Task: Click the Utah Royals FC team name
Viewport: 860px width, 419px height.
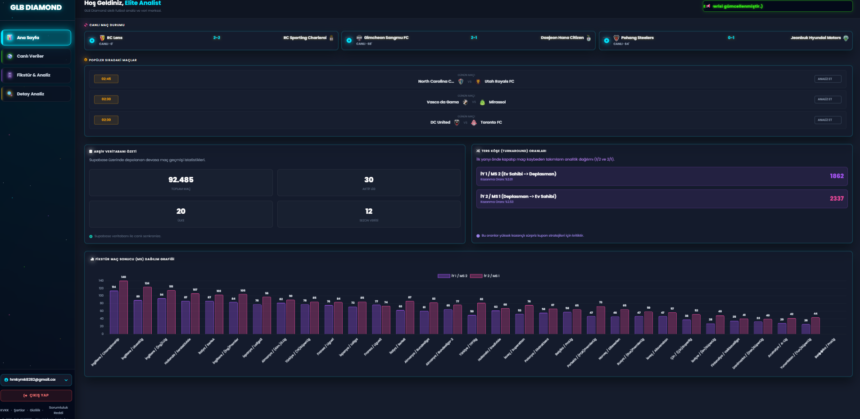Action: (x=499, y=81)
